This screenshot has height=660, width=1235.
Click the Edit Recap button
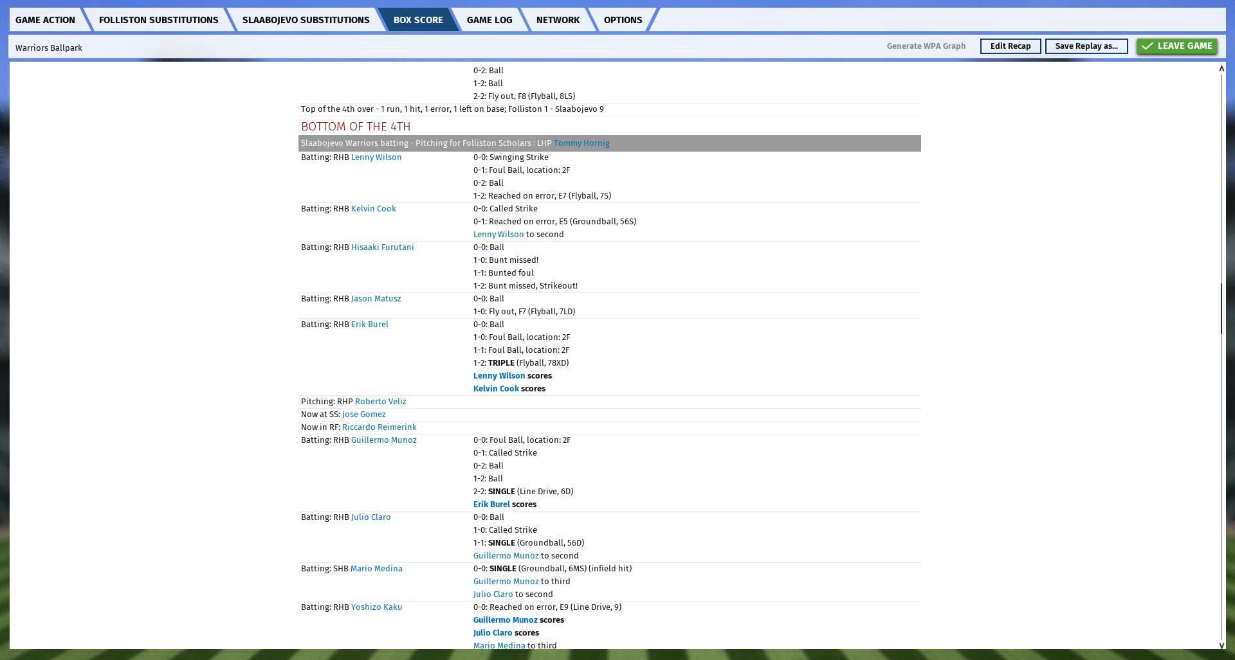1010,46
